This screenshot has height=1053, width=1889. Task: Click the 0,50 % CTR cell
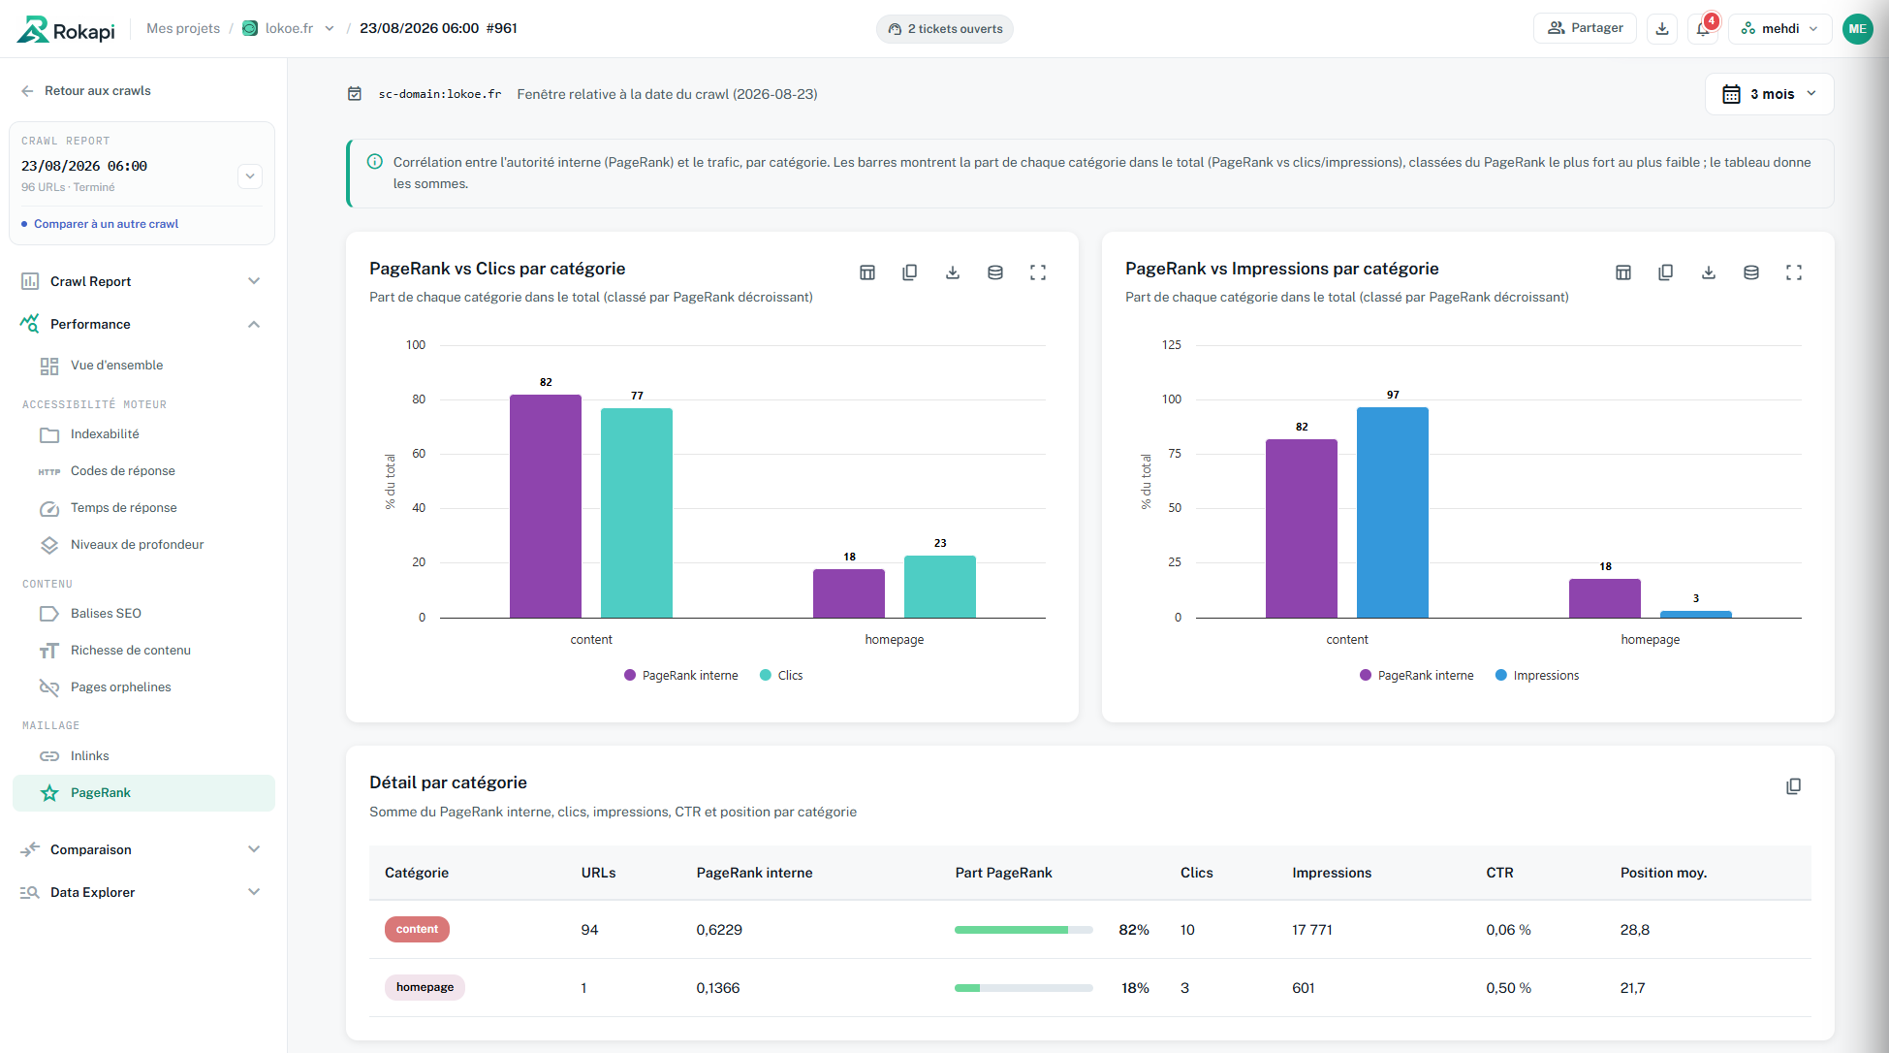pos(1509,988)
